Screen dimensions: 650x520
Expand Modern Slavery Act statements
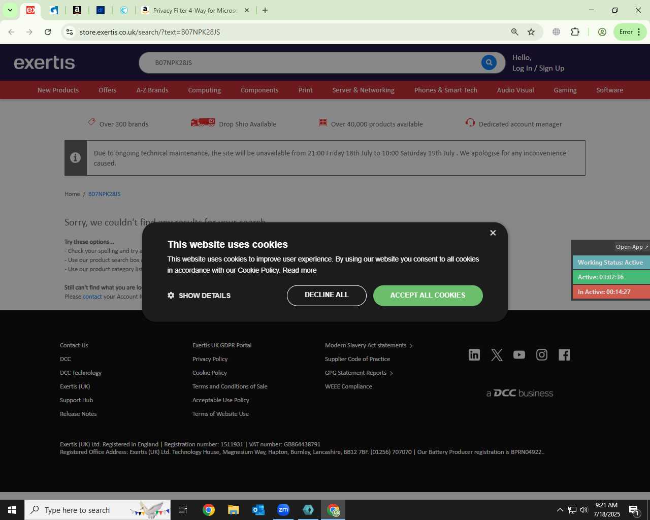point(369,345)
